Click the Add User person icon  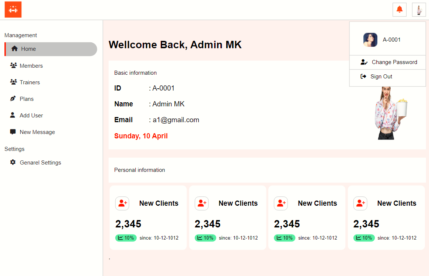click(13, 115)
